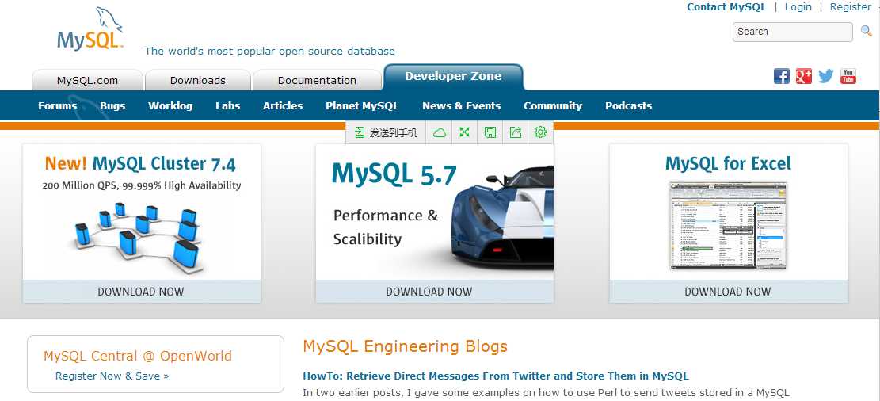880x401 pixels.
Task: Open the green gear settings icon
Action: point(540,132)
